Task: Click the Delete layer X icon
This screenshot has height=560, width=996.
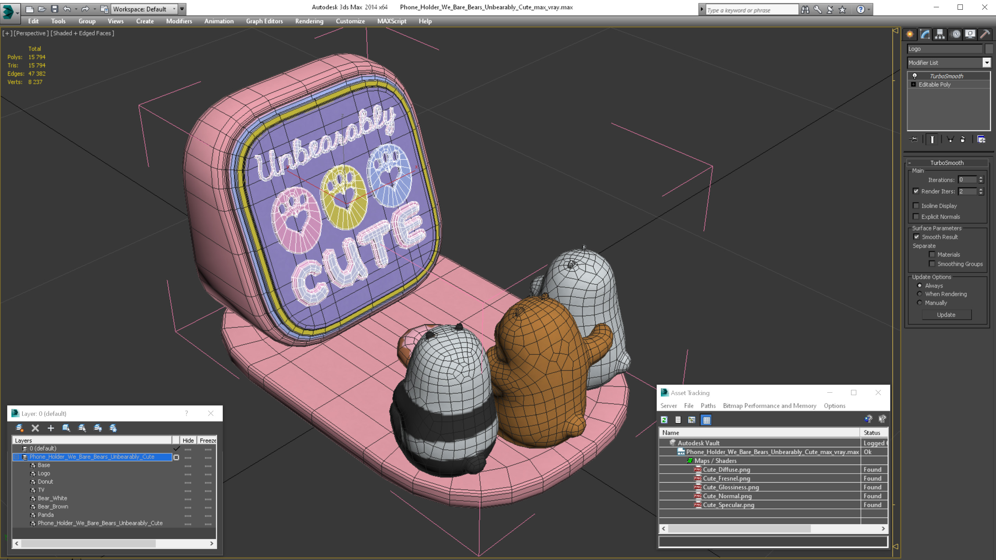Action: (x=35, y=428)
